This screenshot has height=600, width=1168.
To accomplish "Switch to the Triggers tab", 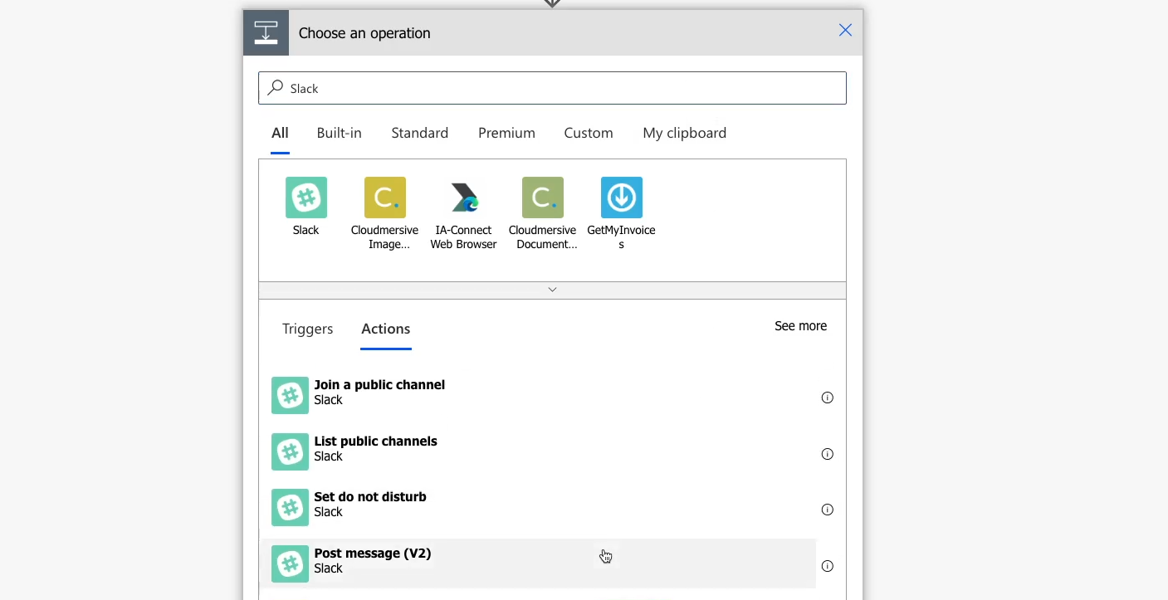I will point(307,329).
